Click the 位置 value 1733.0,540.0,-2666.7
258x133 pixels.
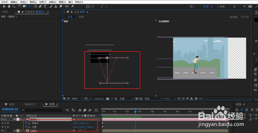coord(83,127)
